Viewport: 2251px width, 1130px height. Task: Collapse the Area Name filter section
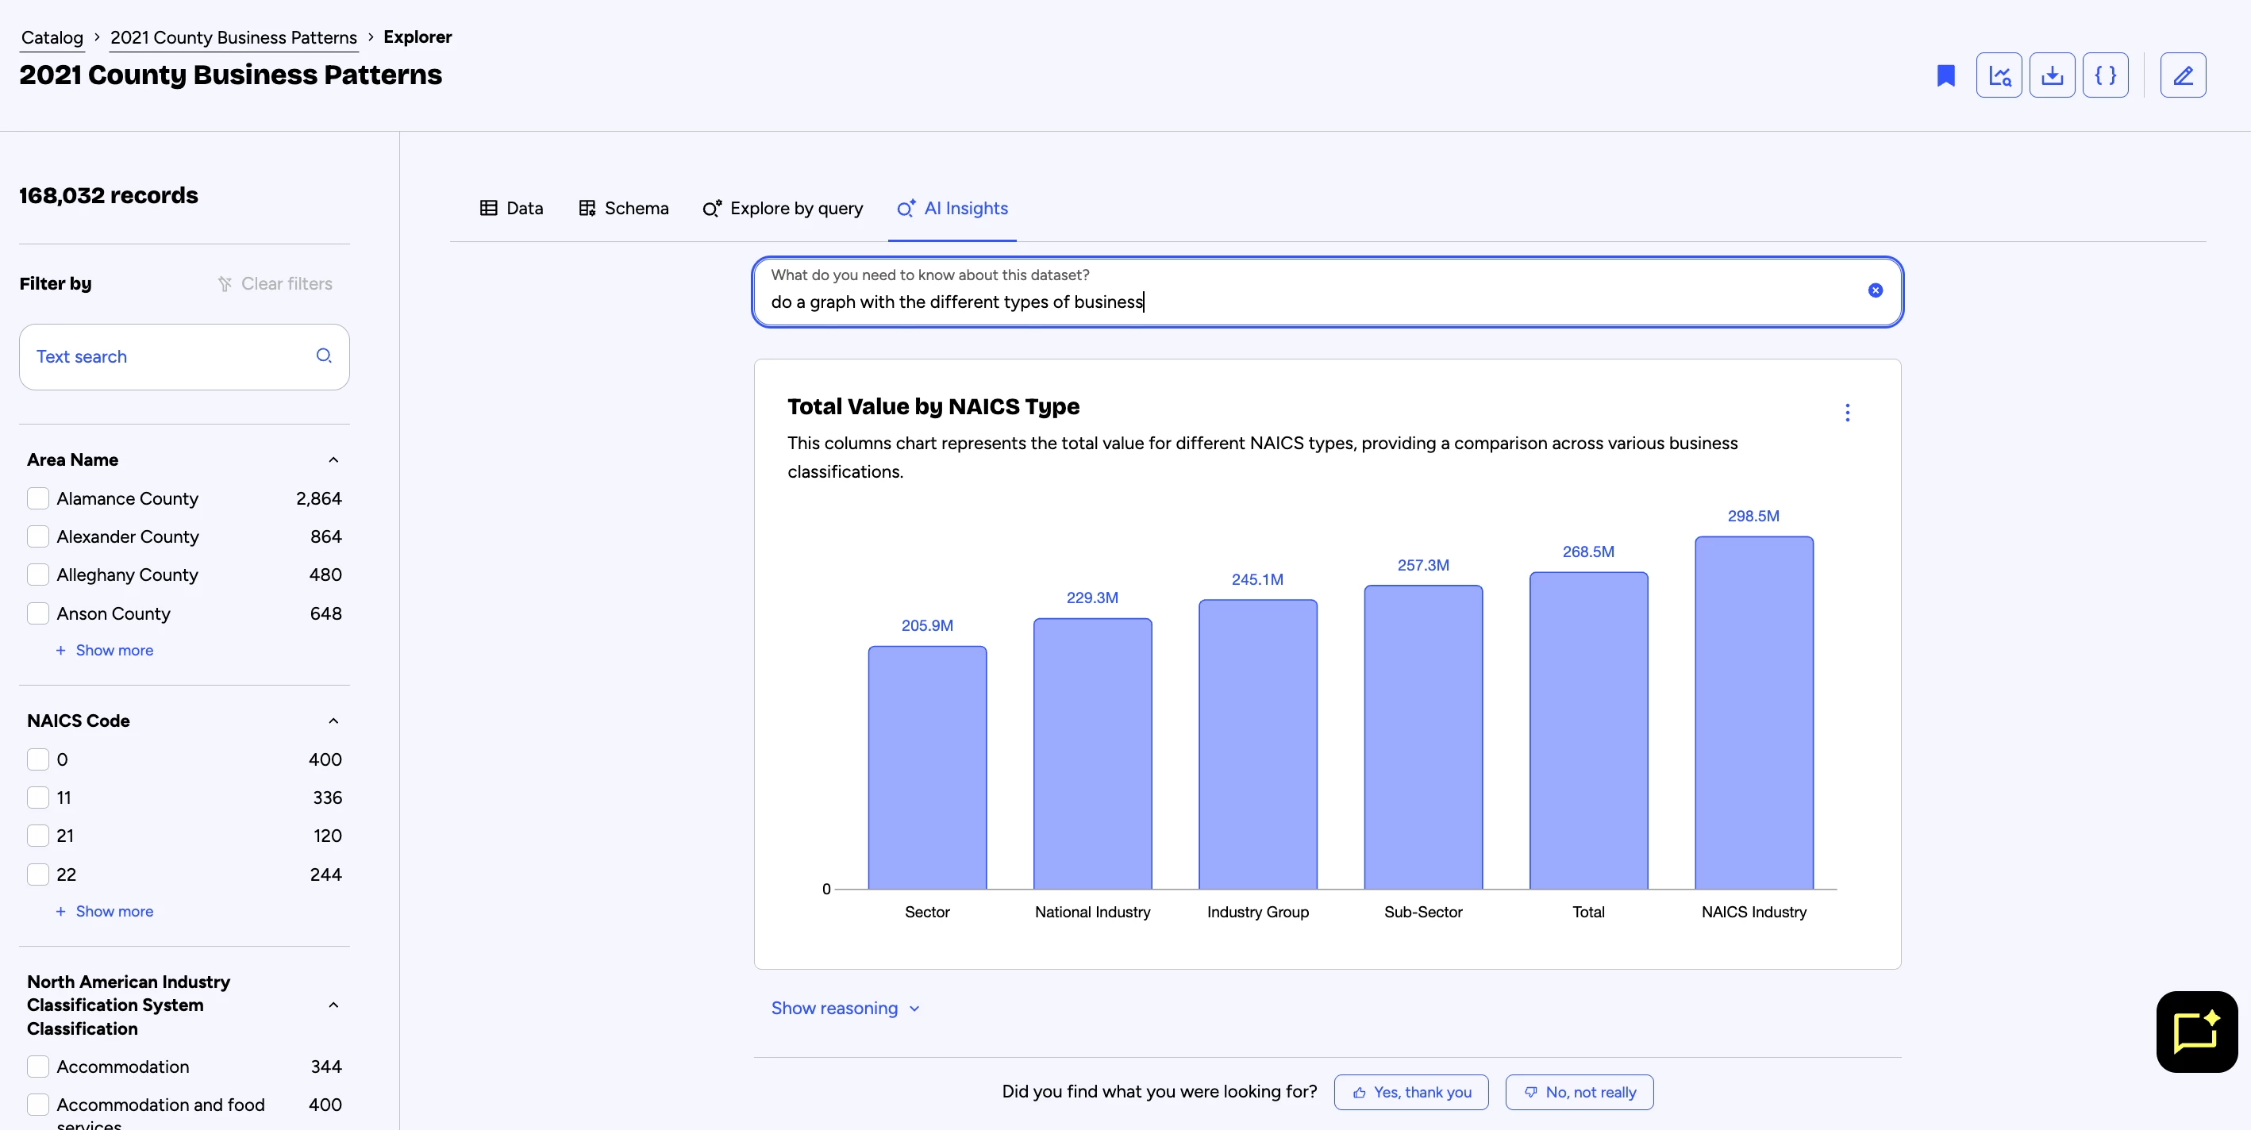click(x=333, y=459)
